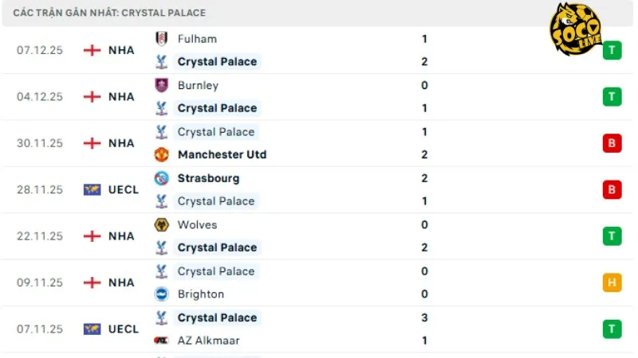The height and width of the screenshot is (358, 638).
Task: Open the Manchester Utd team link
Action: [x=222, y=154]
